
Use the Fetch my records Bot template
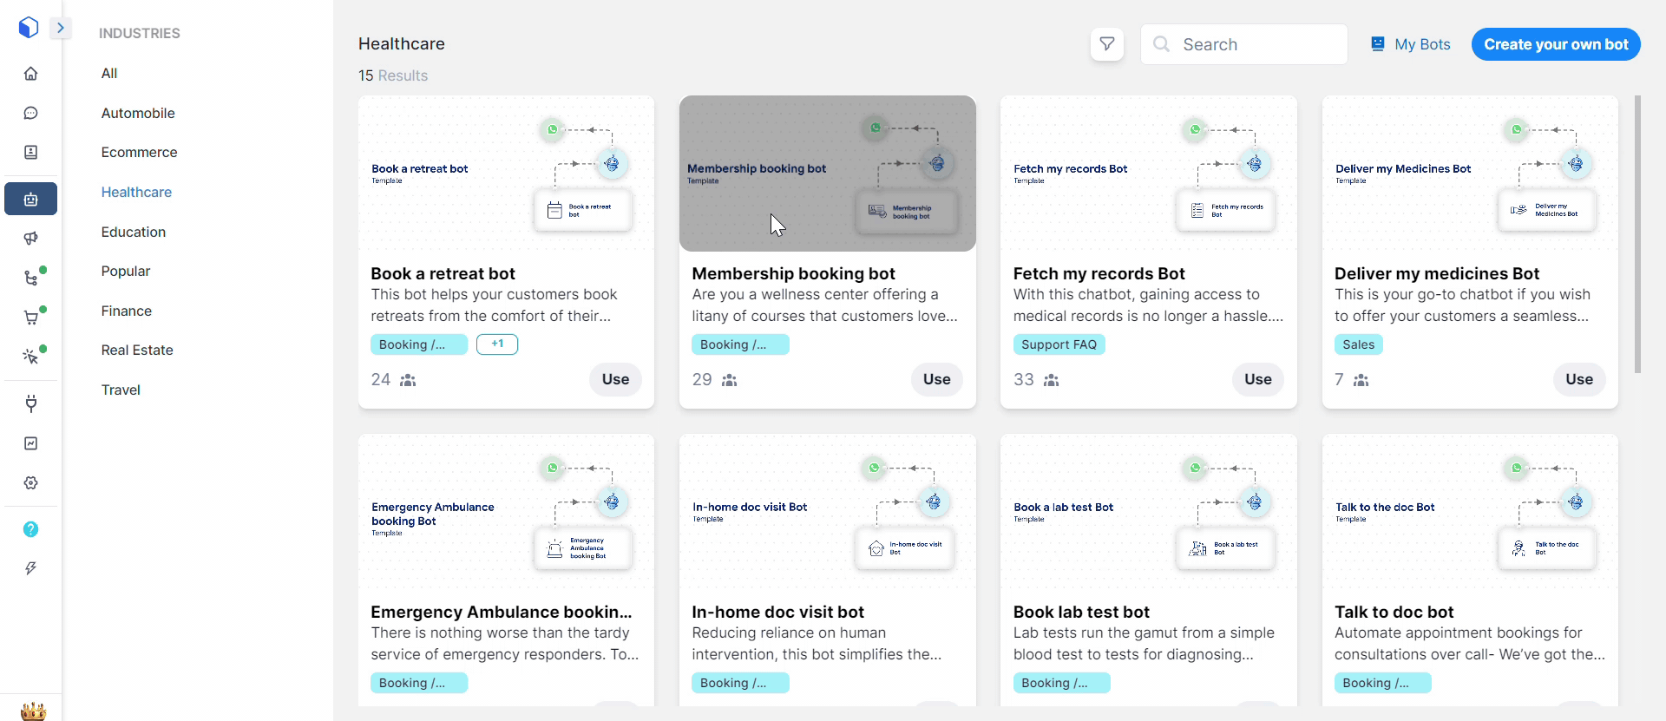pos(1257,379)
